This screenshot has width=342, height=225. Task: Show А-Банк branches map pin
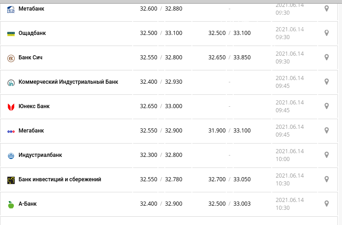click(326, 203)
